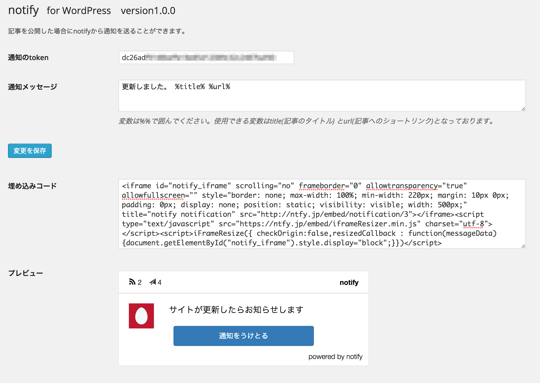Click the 記事を公開した場合に description text
This screenshot has height=383, width=540.
click(x=98, y=31)
